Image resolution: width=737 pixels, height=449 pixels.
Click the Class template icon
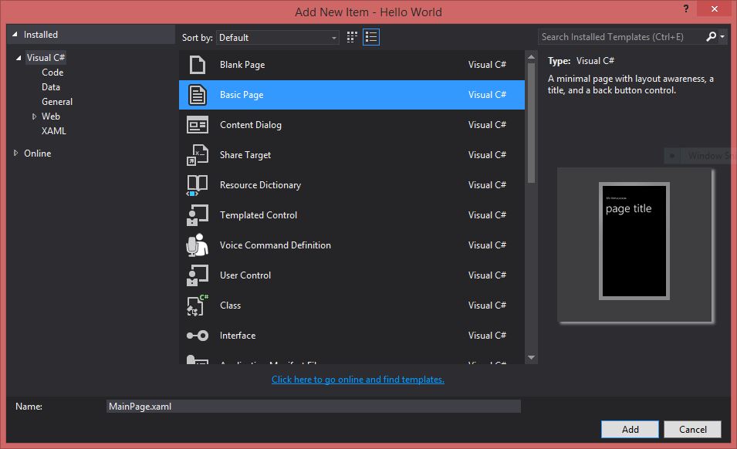click(198, 306)
